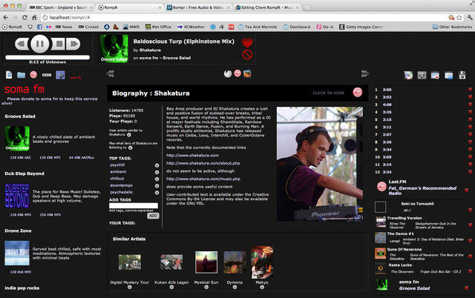Image resolution: width=475 pixels, height=298 pixels.
Task: Click the Shakatura DJ photo
Action: pos(320,164)
